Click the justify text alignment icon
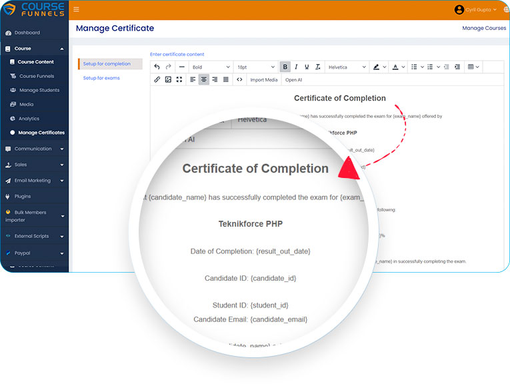 coord(225,79)
